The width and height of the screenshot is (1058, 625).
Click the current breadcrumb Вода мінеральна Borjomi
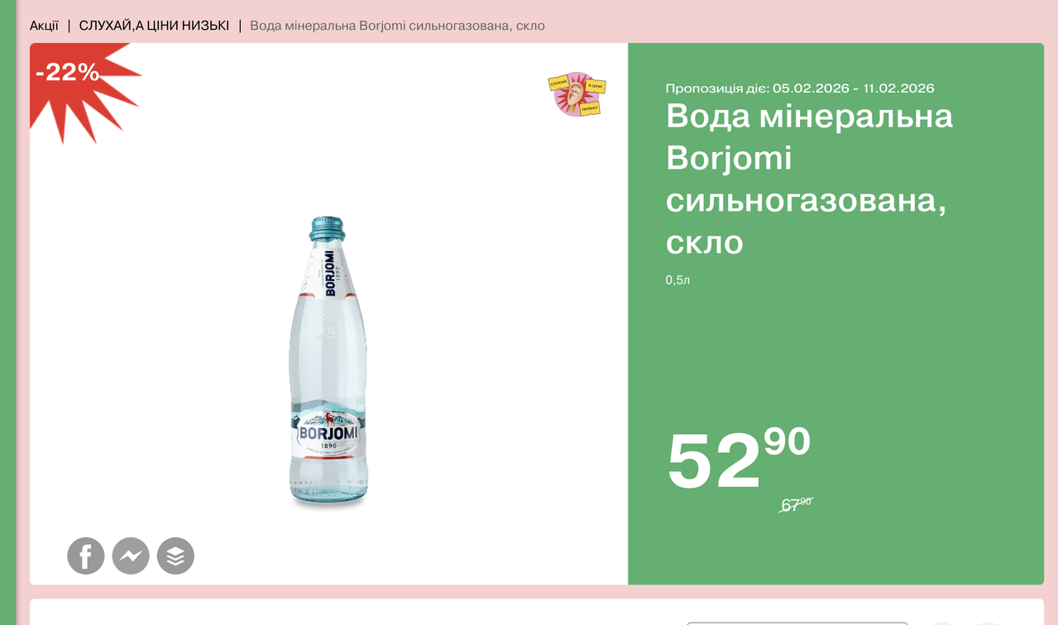click(x=397, y=26)
